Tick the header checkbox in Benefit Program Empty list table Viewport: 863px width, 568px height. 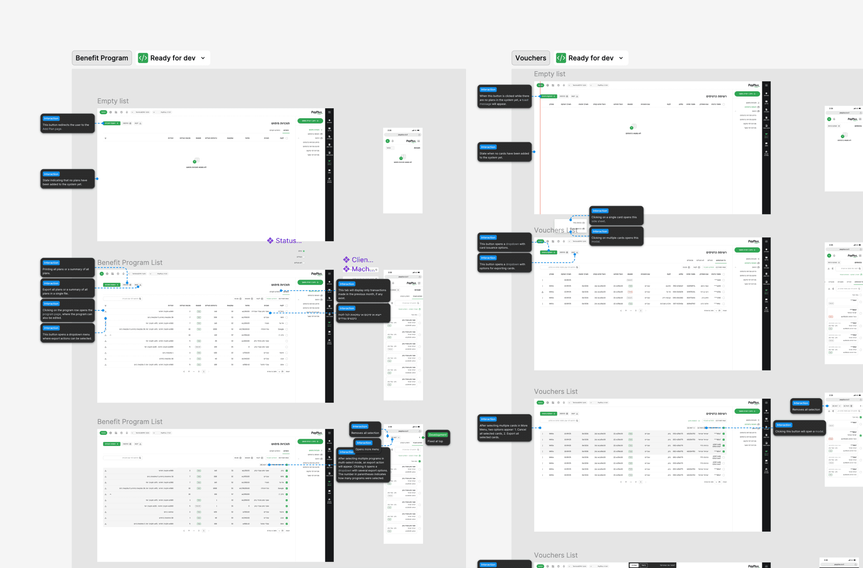point(287,138)
